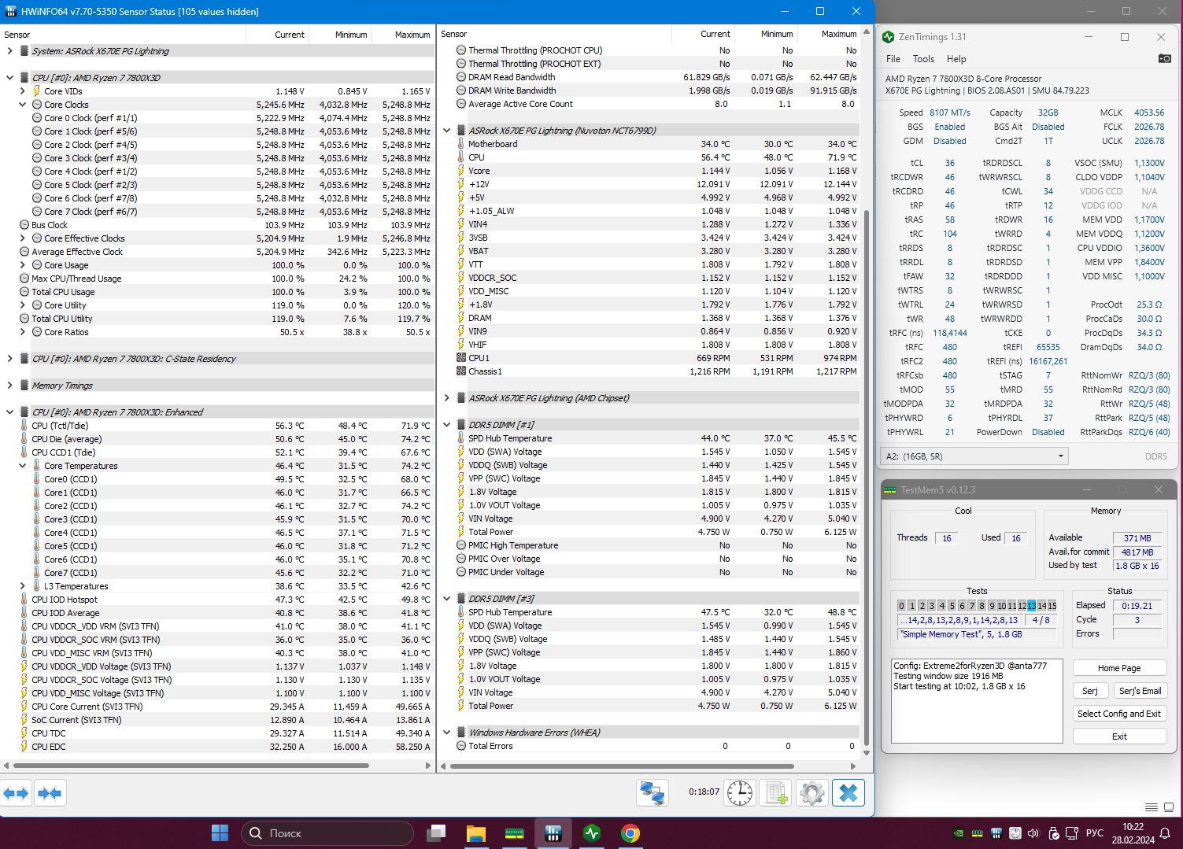The width and height of the screenshot is (1183, 849).
Task: Click the collapse columns arrows icon in HWiNFO
Action: click(x=50, y=793)
